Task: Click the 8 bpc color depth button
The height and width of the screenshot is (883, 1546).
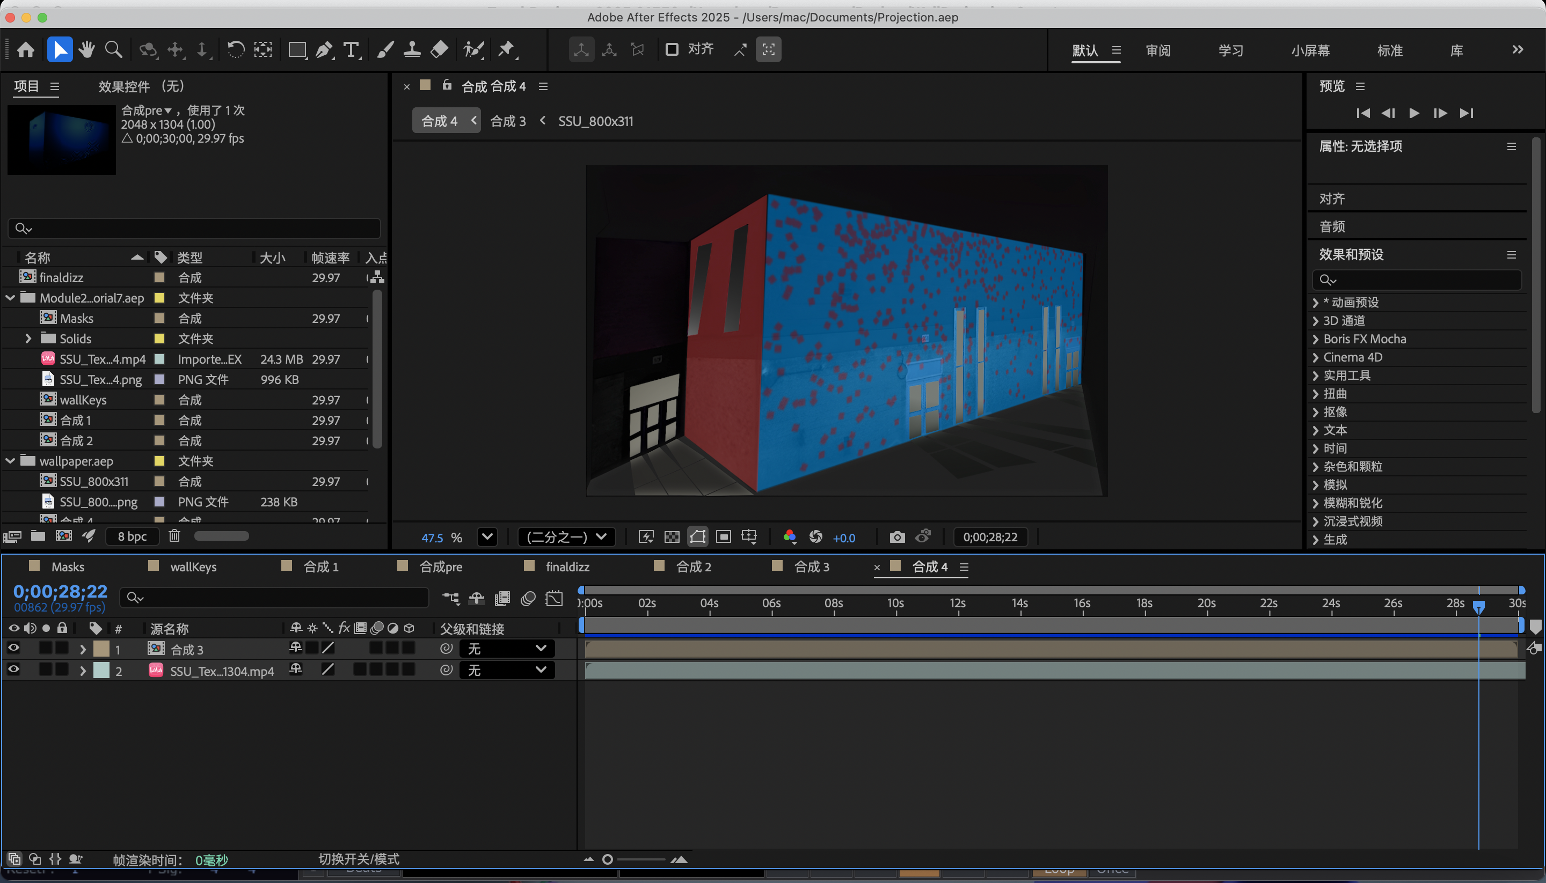Action: (x=132, y=536)
